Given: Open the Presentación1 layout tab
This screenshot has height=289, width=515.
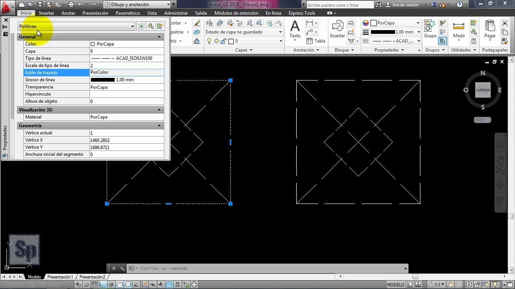Looking at the screenshot, I should point(60,277).
